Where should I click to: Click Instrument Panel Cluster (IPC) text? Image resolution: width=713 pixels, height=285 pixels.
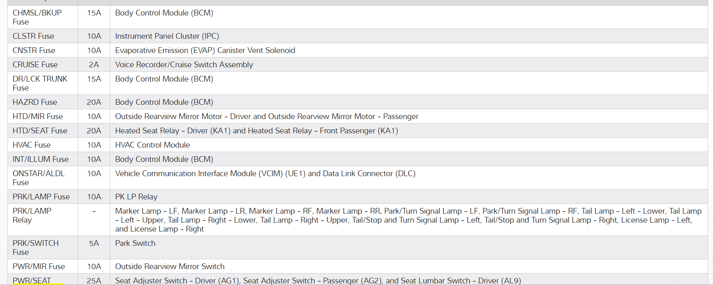pos(167,36)
